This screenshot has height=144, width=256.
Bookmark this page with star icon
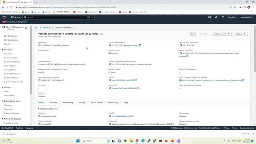point(235,7)
